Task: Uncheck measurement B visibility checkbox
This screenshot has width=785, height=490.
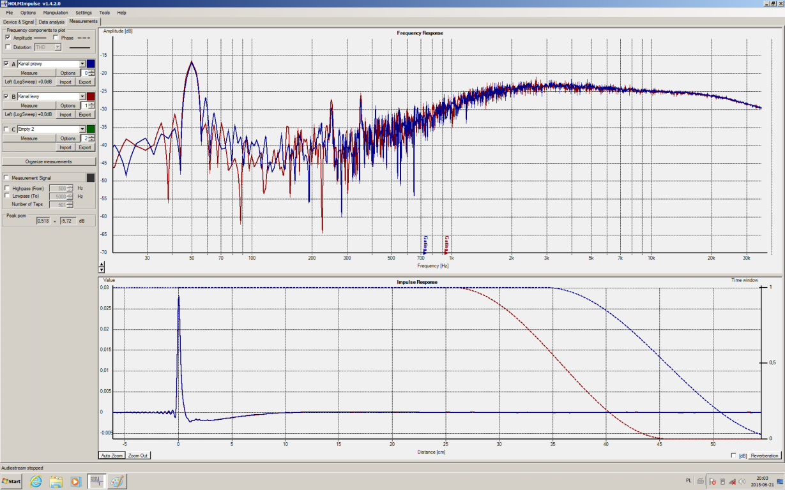Action: coord(6,96)
